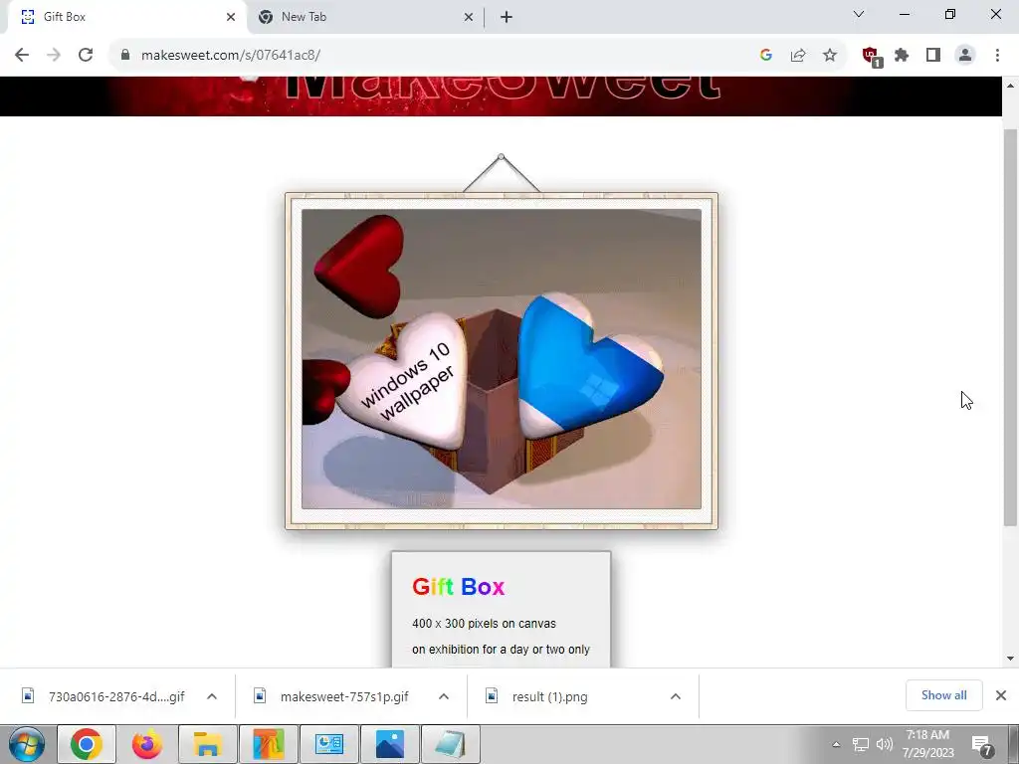Open the Chrome profile avatar menu
Screen dimensions: 1019x764
[965, 56]
